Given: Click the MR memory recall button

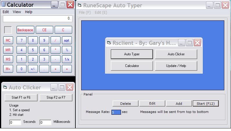Looking at the screenshot, I should [8, 50].
